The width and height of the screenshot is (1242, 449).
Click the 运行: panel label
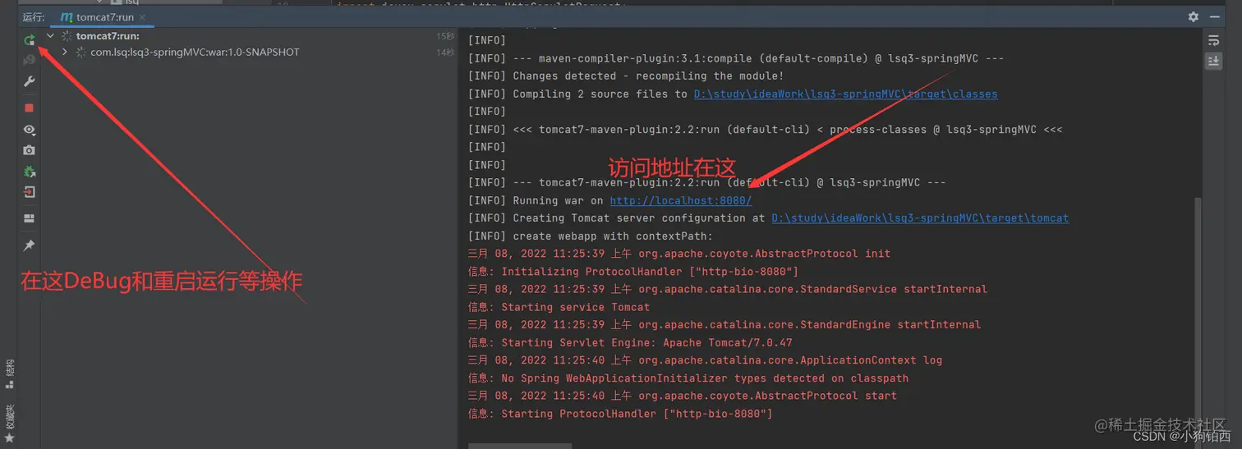[34, 17]
